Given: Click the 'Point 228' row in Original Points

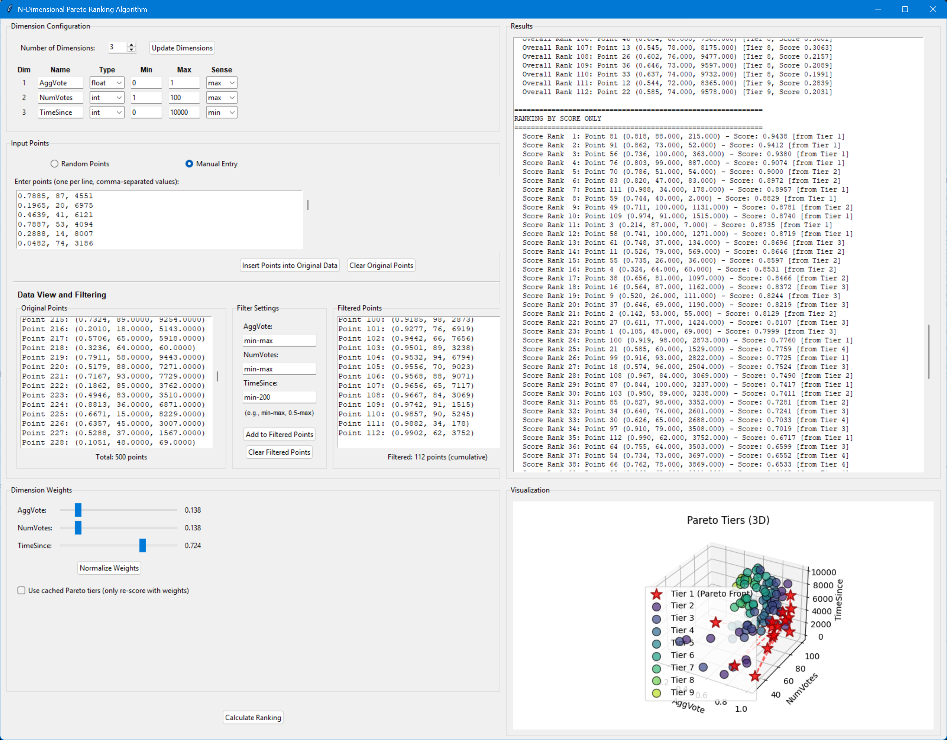Looking at the screenshot, I should (108, 443).
